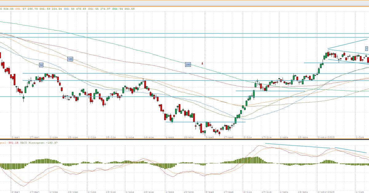The image size is (369, 193).
Task: Click the red down arrow marker
Action: click(202, 63)
